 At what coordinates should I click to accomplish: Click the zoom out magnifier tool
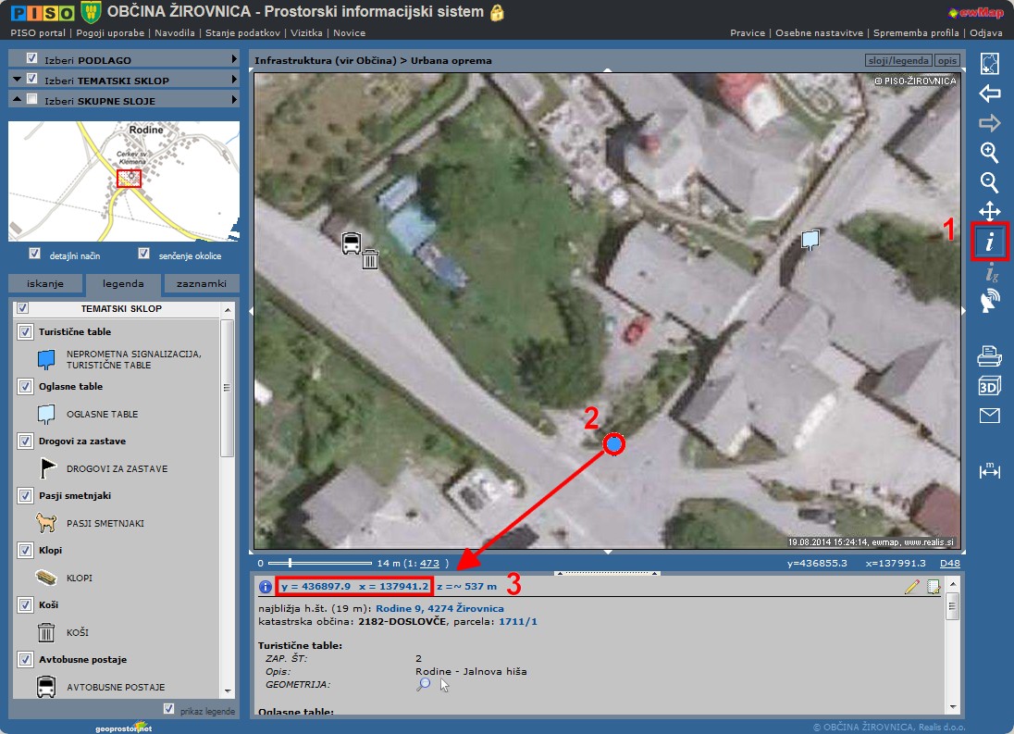click(989, 182)
